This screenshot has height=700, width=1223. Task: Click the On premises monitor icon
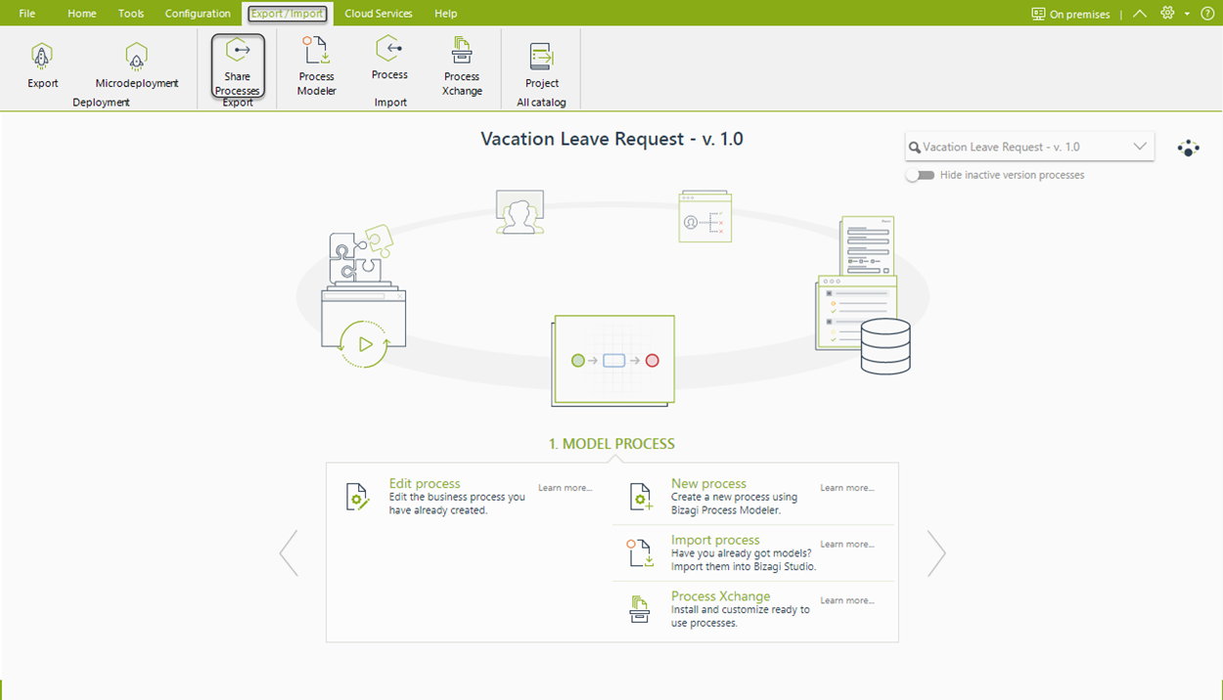pyautogui.click(x=1038, y=14)
